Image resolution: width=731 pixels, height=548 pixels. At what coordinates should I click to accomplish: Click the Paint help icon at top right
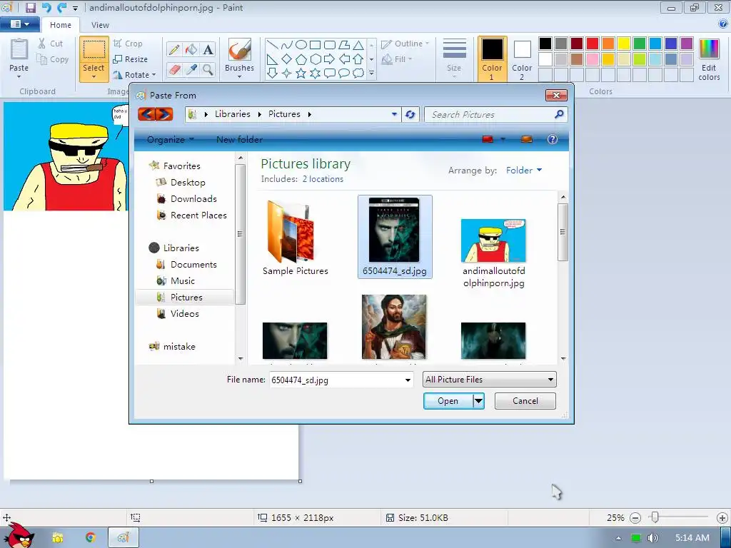[x=723, y=24]
